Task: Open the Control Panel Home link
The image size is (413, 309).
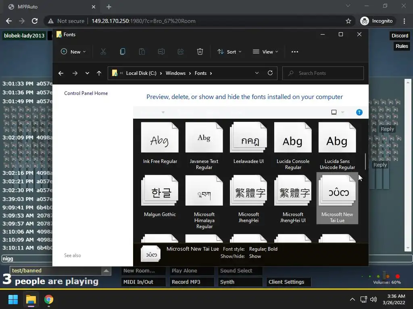Action: pyautogui.click(x=86, y=93)
